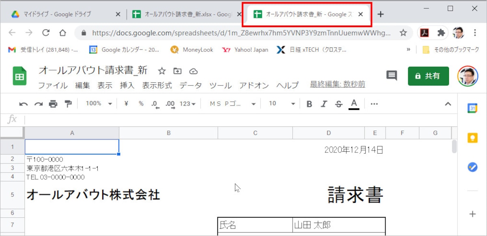Open the Yahoo! Japan bookmark
The image size is (487, 236).
click(x=245, y=49)
